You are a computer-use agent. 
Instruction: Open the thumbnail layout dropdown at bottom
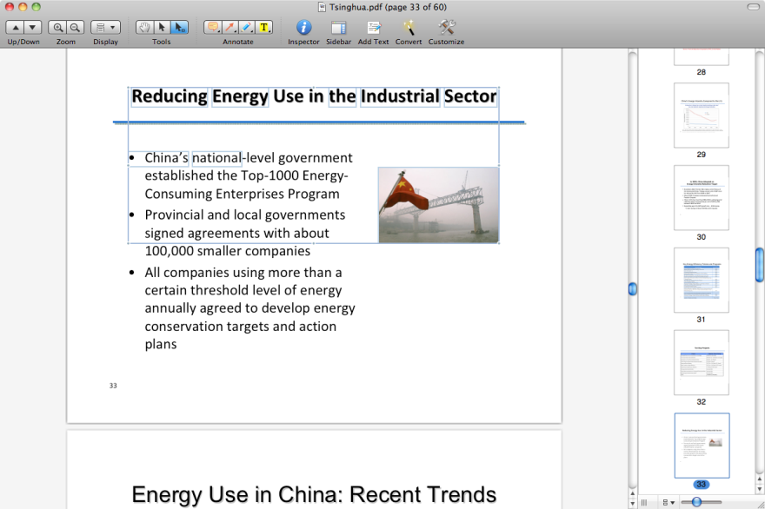point(669,501)
